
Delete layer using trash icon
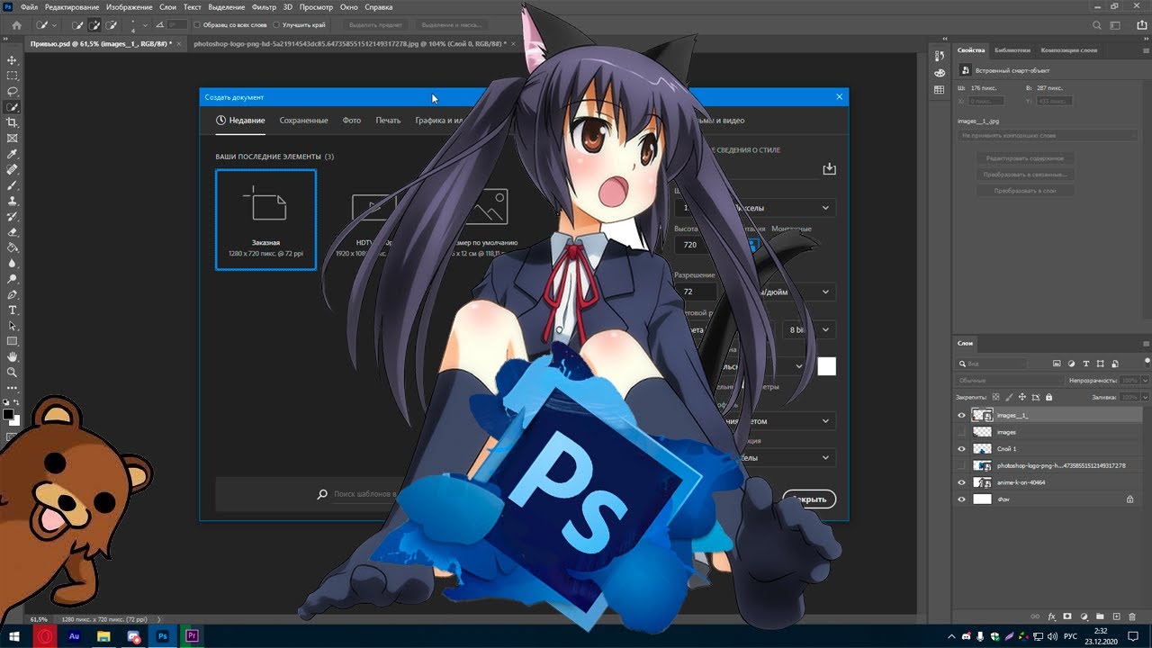(1132, 616)
